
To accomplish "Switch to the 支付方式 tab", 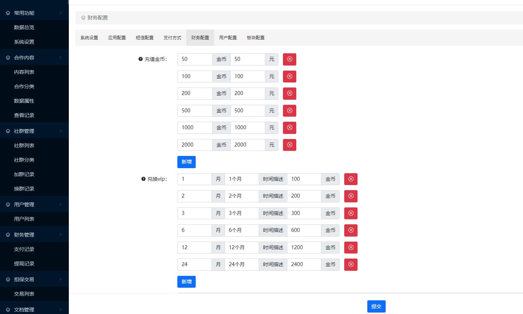I will click(x=172, y=37).
